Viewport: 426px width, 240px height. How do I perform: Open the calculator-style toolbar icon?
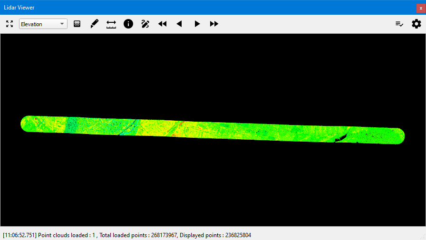coord(77,24)
